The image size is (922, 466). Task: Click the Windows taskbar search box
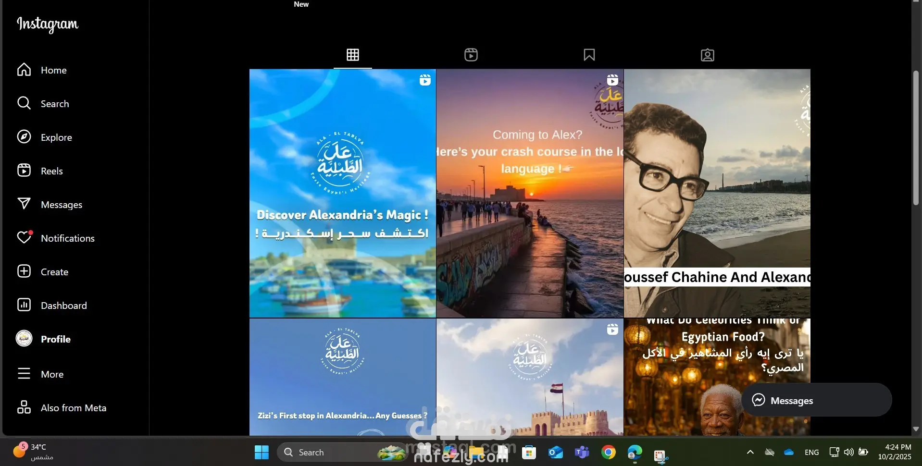pos(343,452)
